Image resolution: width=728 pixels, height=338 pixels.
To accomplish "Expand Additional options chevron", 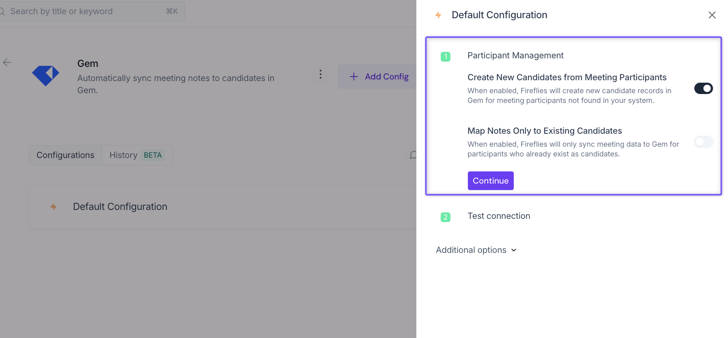I will [x=514, y=250].
